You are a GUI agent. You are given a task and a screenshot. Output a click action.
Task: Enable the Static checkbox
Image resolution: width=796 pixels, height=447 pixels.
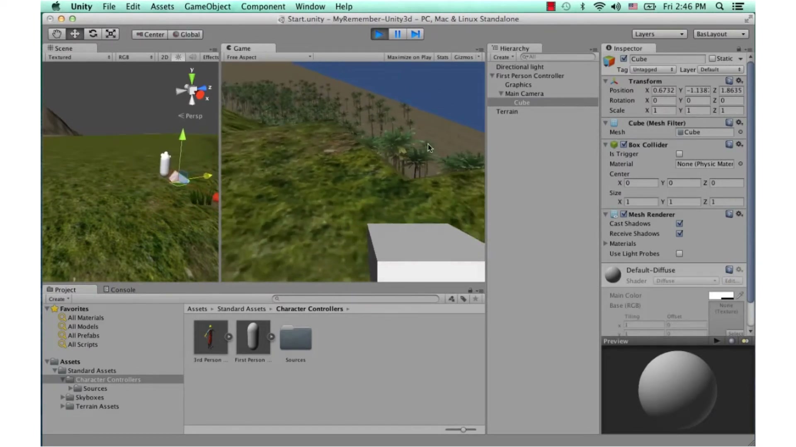[712, 59]
